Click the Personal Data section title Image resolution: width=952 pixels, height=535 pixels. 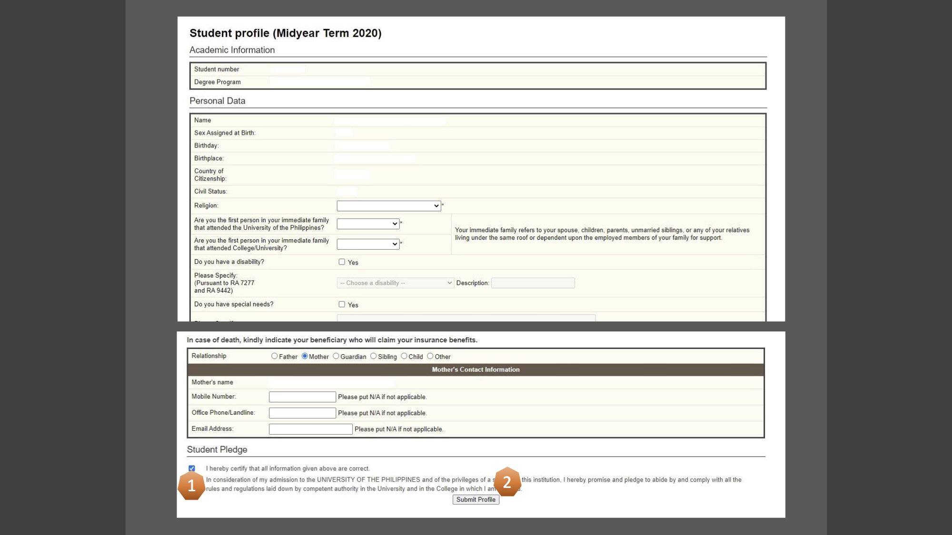pos(217,101)
